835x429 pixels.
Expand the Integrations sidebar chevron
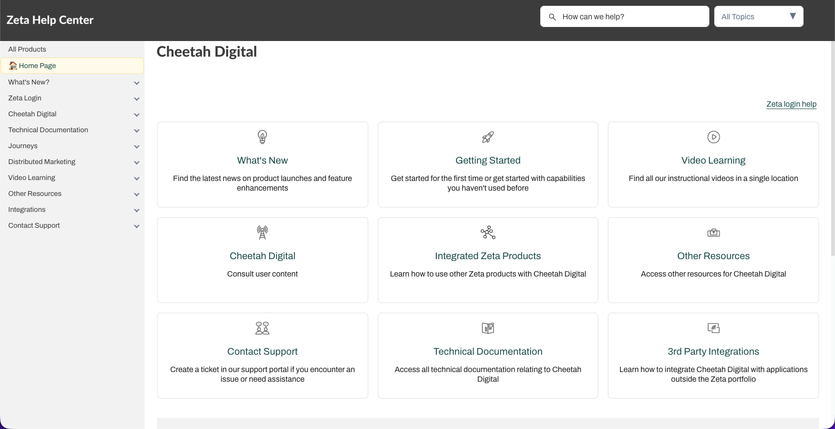pos(137,210)
